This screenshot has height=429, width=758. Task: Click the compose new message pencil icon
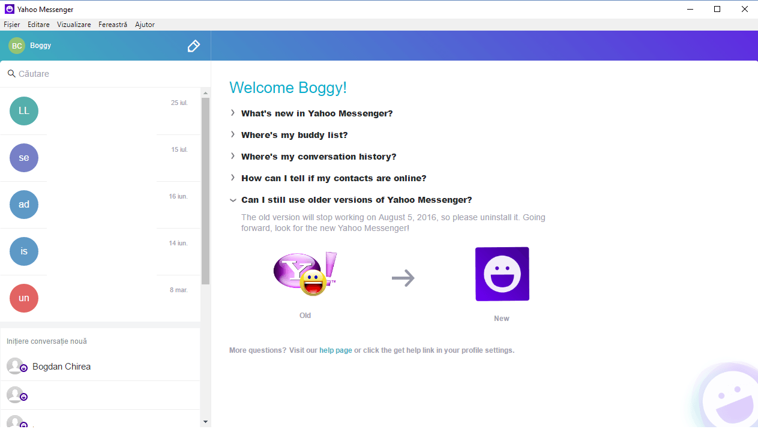193,46
